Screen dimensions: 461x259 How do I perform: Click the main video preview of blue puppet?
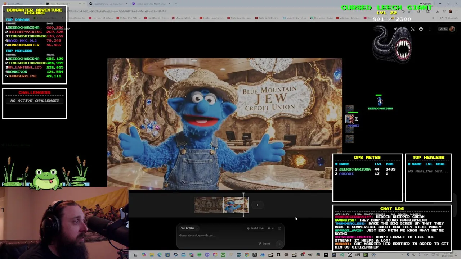point(224,123)
